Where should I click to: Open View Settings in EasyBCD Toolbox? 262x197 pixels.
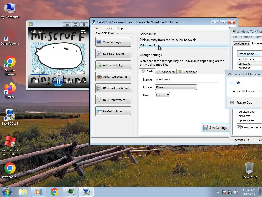(113, 42)
